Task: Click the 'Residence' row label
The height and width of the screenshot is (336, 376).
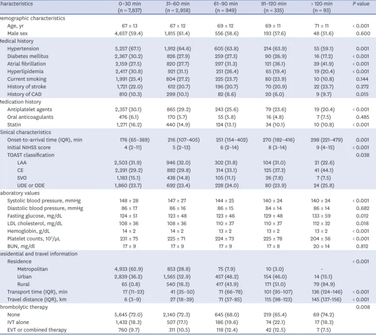Action: point(19,262)
